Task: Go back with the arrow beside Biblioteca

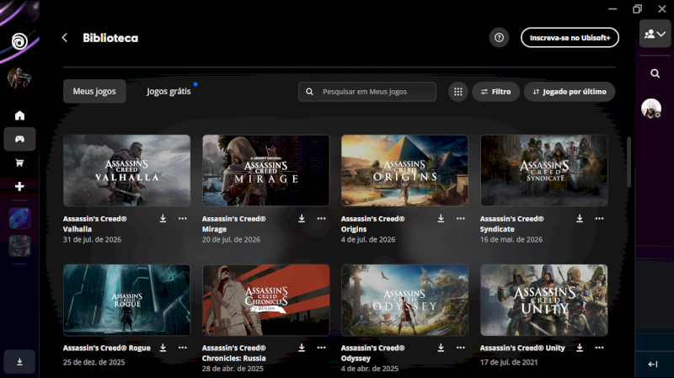Action: [x=65, y=38]
